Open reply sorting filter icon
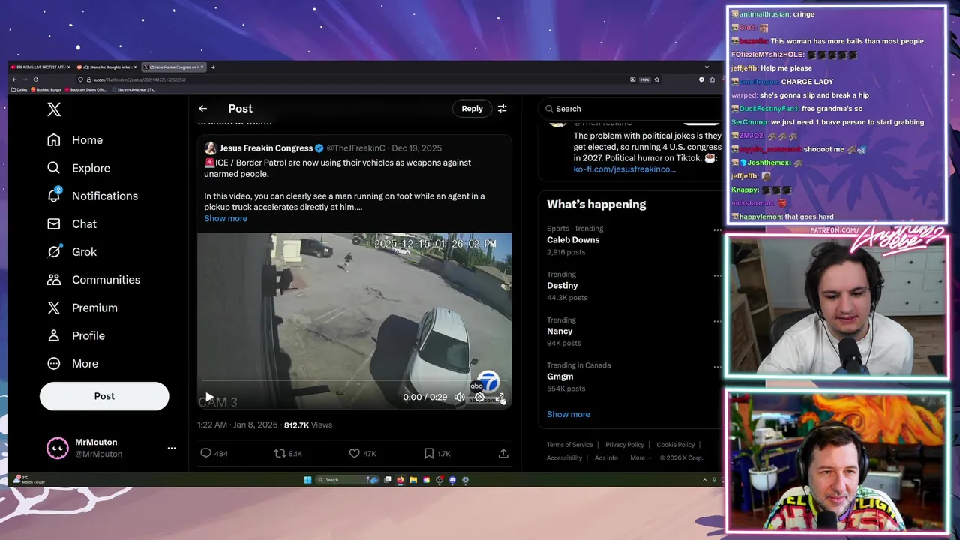Screen dimensions: 960x540 pos(502,109)
